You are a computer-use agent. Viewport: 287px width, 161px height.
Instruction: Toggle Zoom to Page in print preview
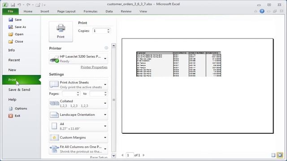tap(280, 155)
